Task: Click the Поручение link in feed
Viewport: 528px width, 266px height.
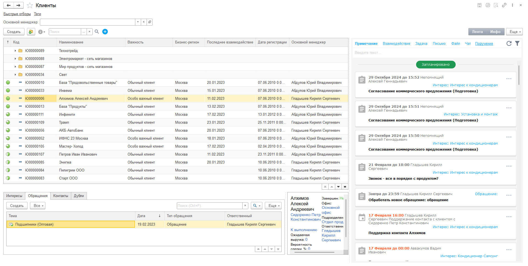Action: pyautogui.click(x=484, y=43)
